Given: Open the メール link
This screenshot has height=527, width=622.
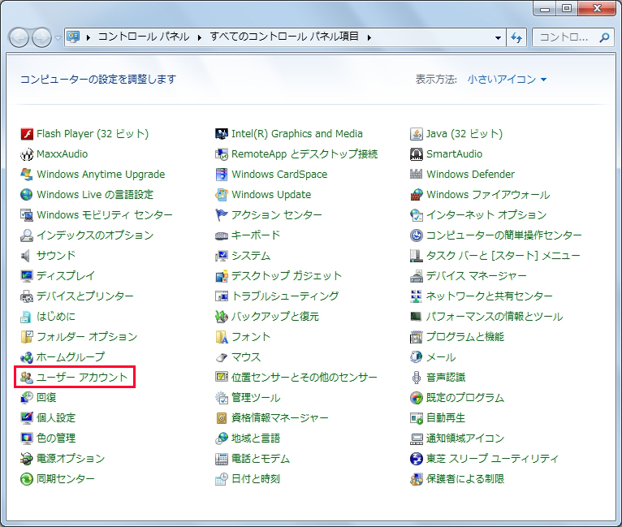Looking at the screenshot, I should point(441,357).
